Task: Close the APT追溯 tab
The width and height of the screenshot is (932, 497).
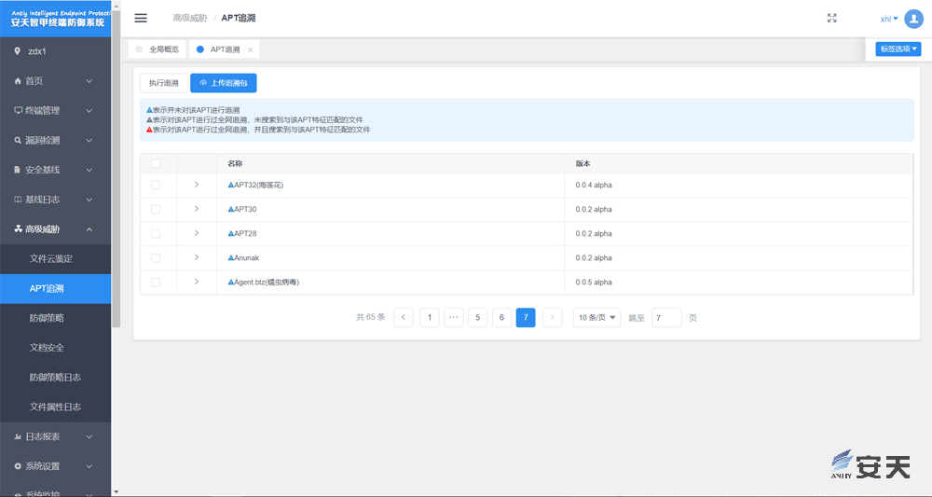Action: [x=250, y=49]
